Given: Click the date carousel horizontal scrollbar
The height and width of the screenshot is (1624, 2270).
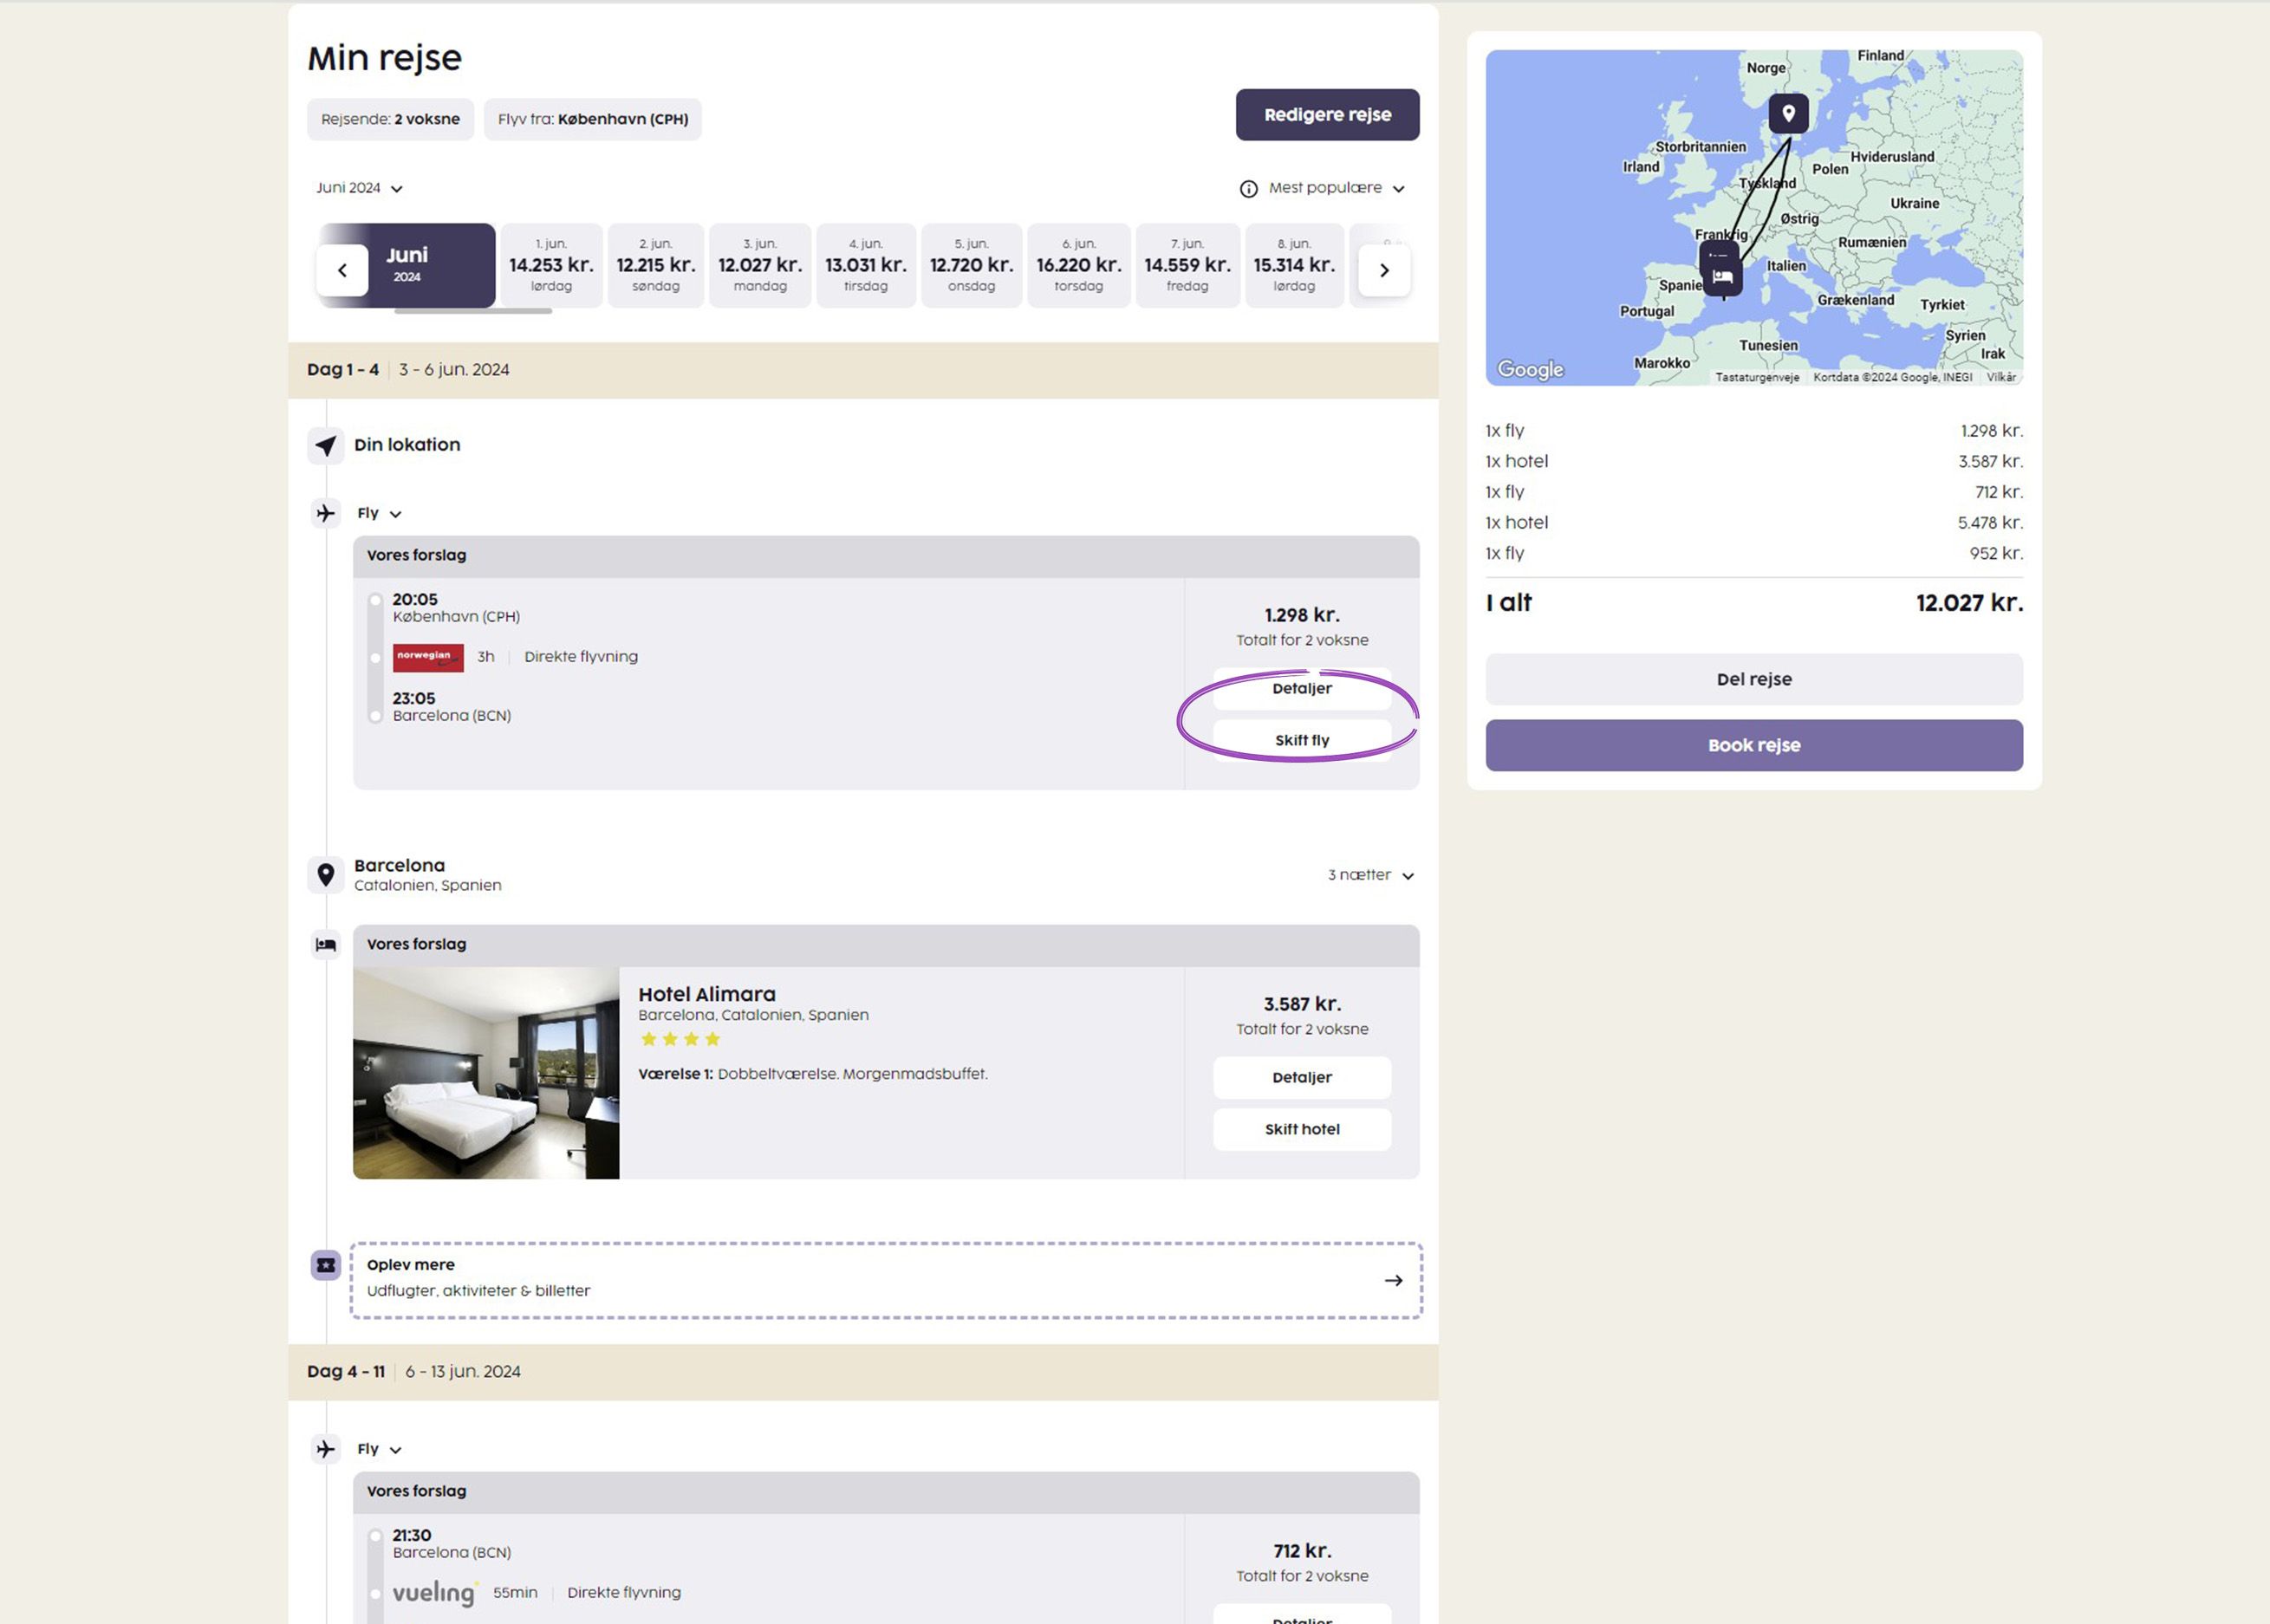Looking at the screenshot, I should coord(473,311).
